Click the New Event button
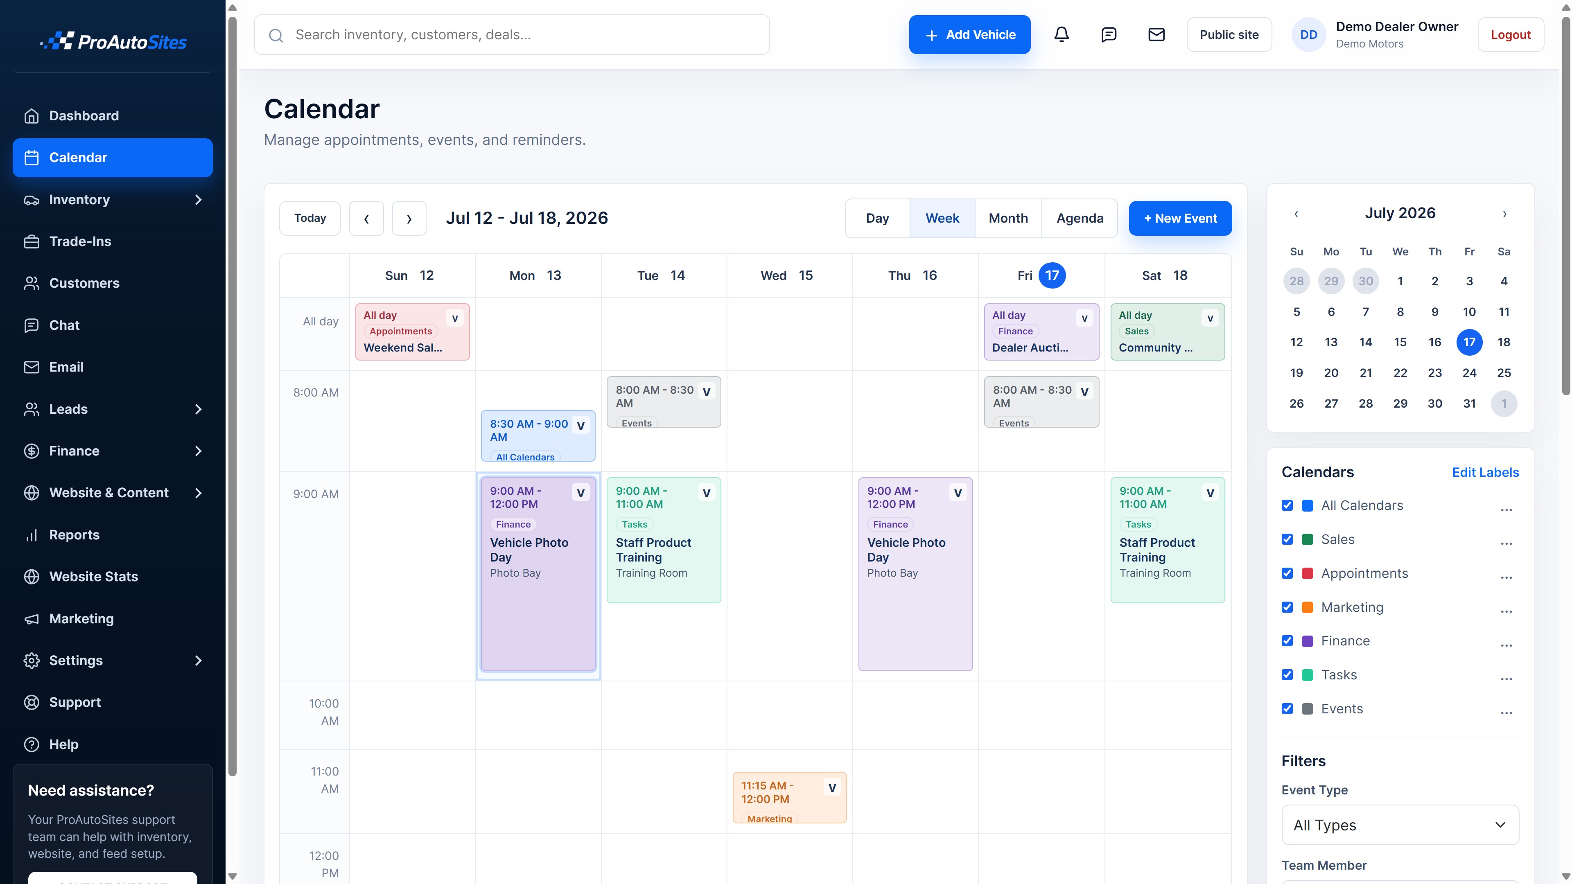The image size is (1572, 884). (1180, 219)
